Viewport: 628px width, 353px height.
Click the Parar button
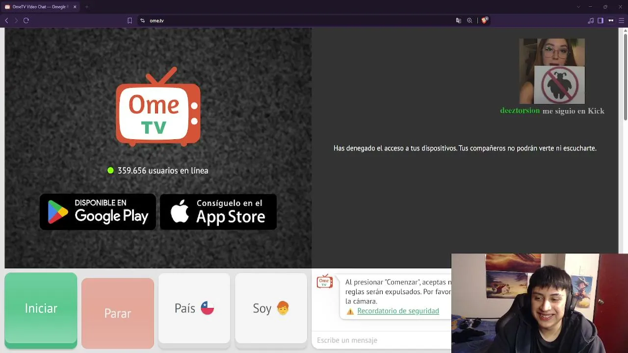point(118,313)
